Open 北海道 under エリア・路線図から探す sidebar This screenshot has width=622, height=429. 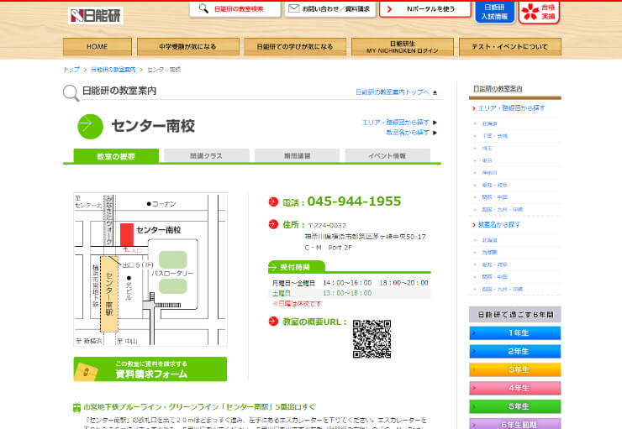[x=489, y=124]
